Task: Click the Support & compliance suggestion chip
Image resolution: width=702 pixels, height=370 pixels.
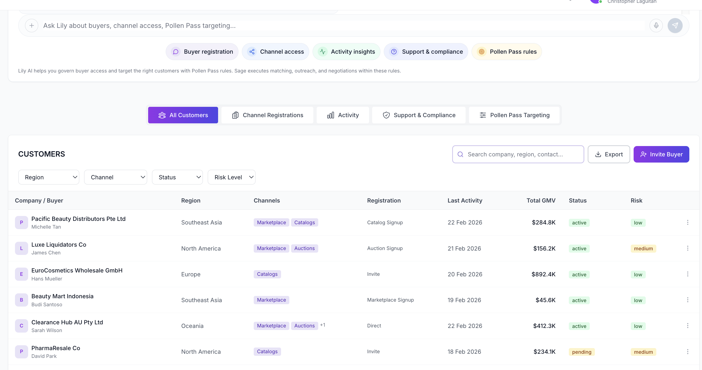Action: [x=426, y=52]
